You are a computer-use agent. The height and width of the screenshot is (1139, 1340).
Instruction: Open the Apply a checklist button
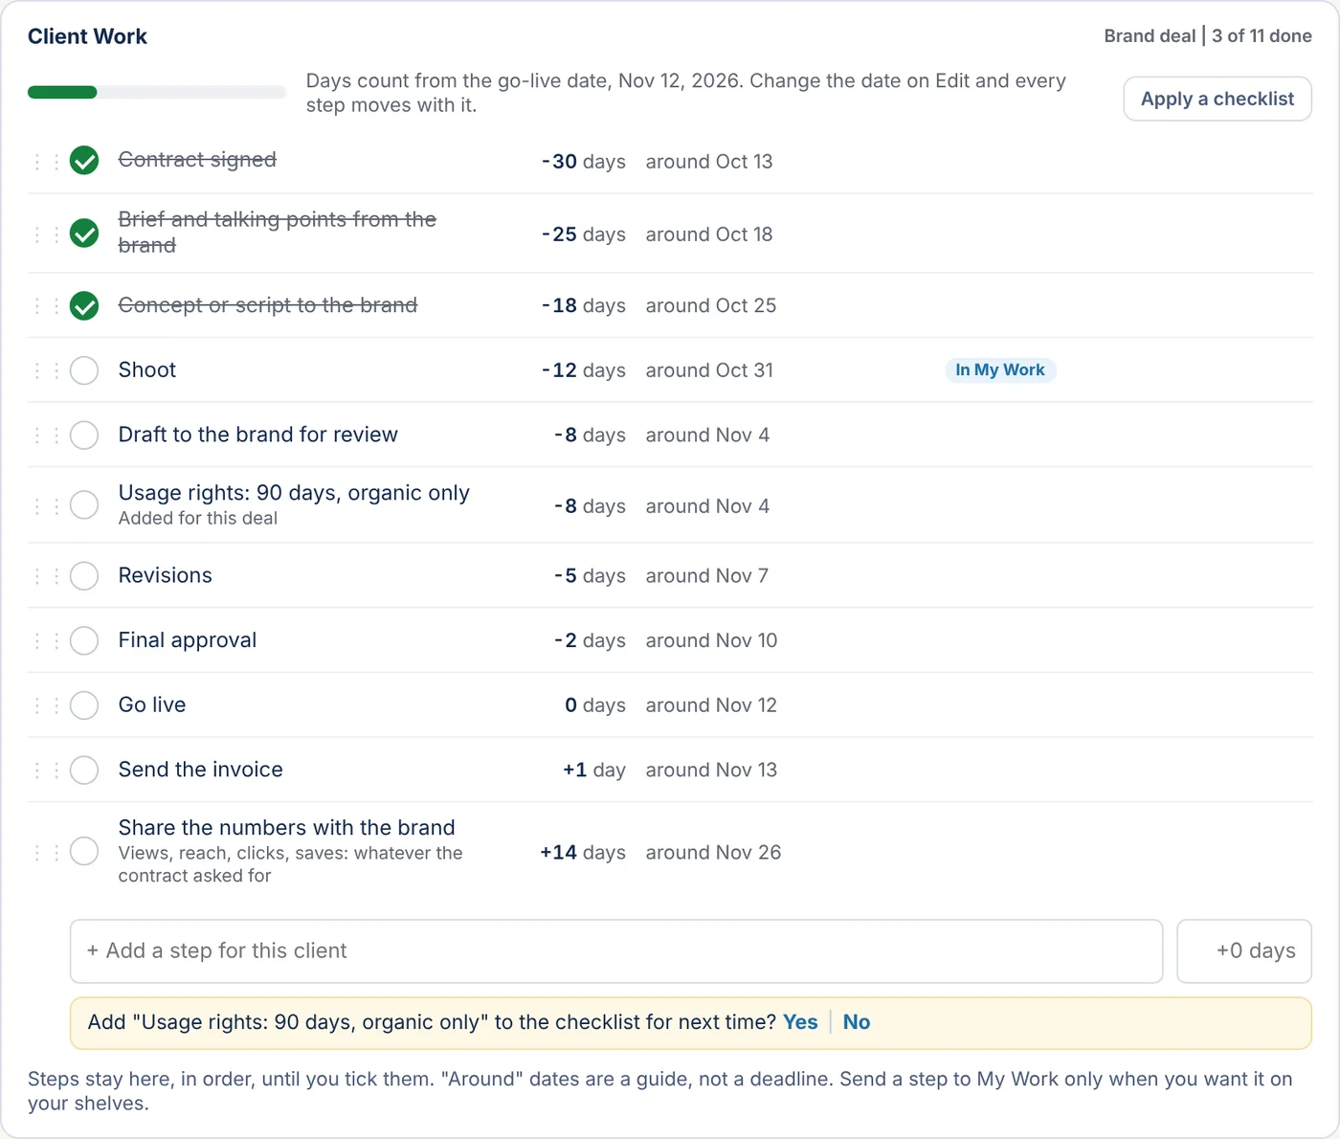[x=1217, y=99]
